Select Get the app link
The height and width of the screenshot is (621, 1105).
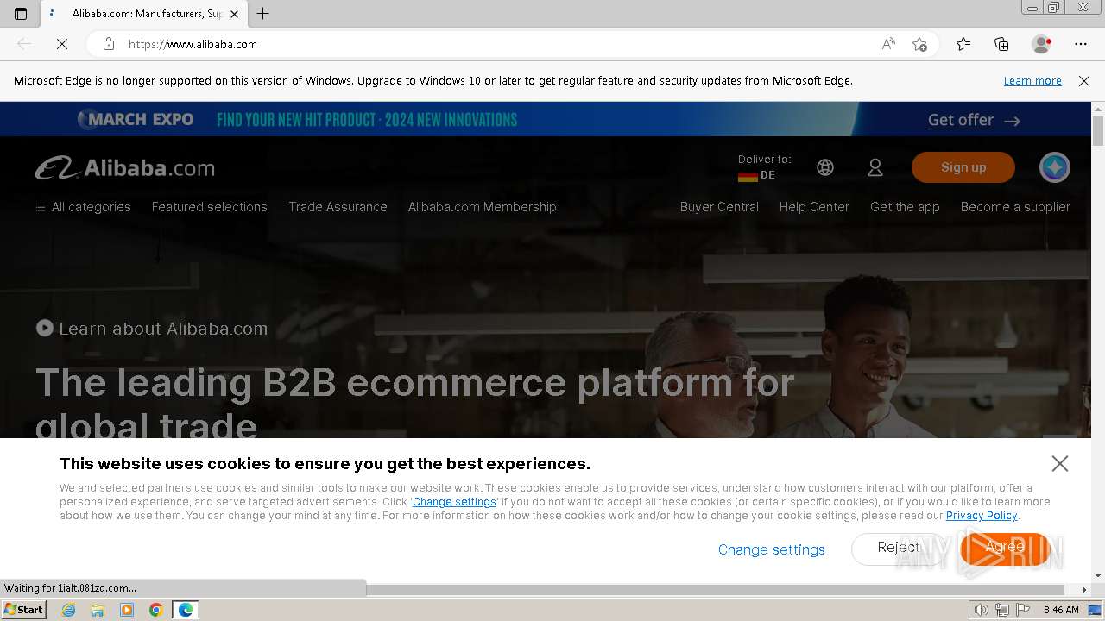[905, 207]
